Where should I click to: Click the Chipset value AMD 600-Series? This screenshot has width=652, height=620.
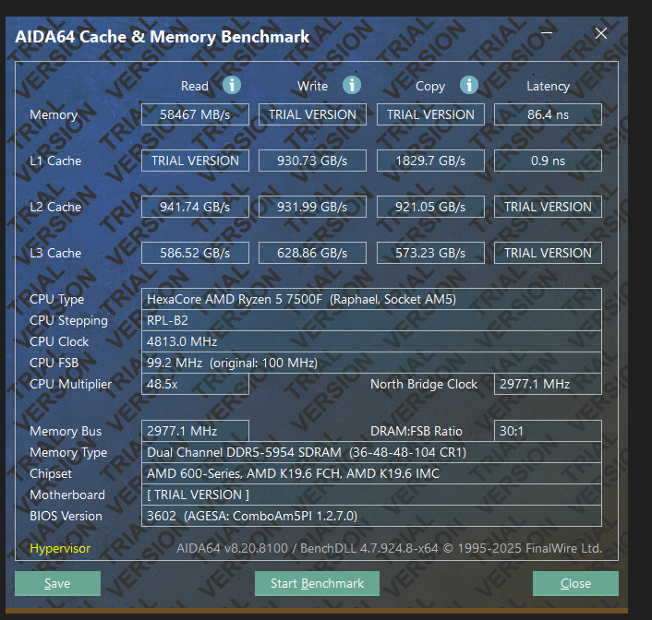point(371,473)
